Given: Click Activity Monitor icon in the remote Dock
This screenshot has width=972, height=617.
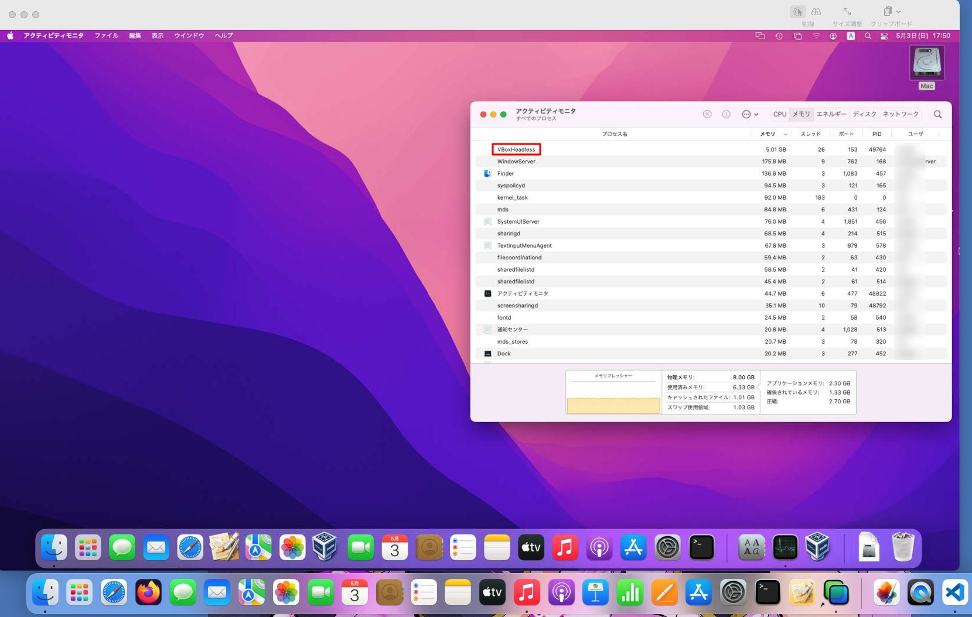Looking at the screenshot, I should (785, 547).
